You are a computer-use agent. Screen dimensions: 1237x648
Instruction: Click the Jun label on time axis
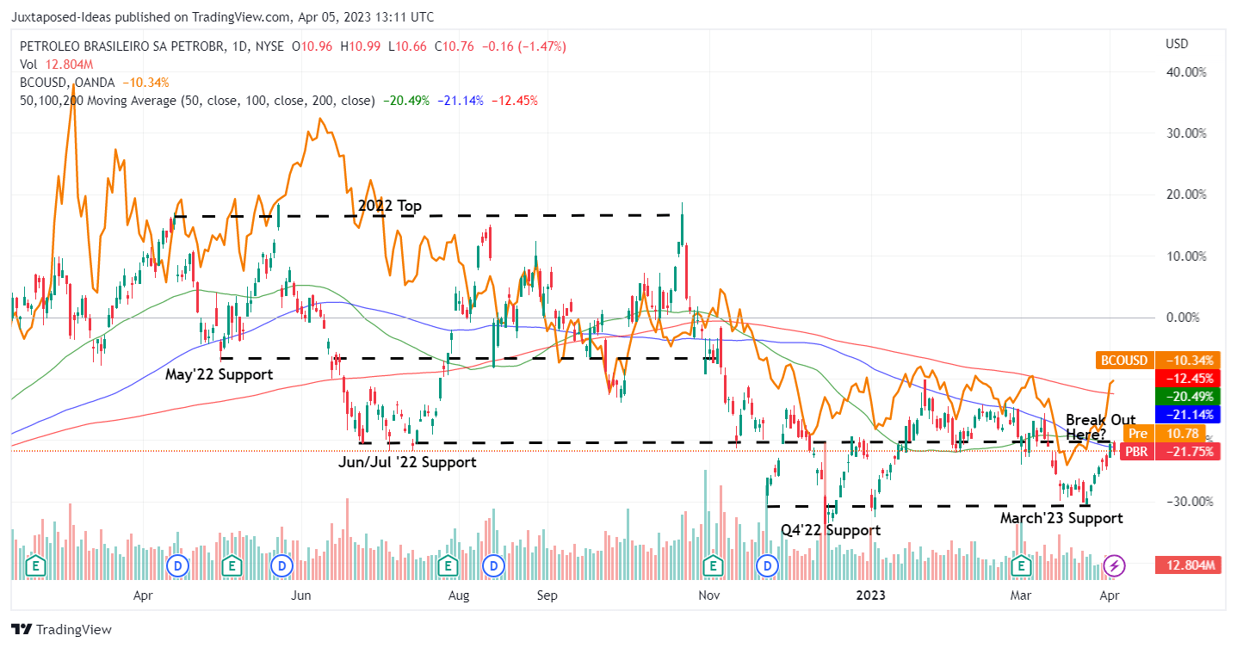point(300,595)
